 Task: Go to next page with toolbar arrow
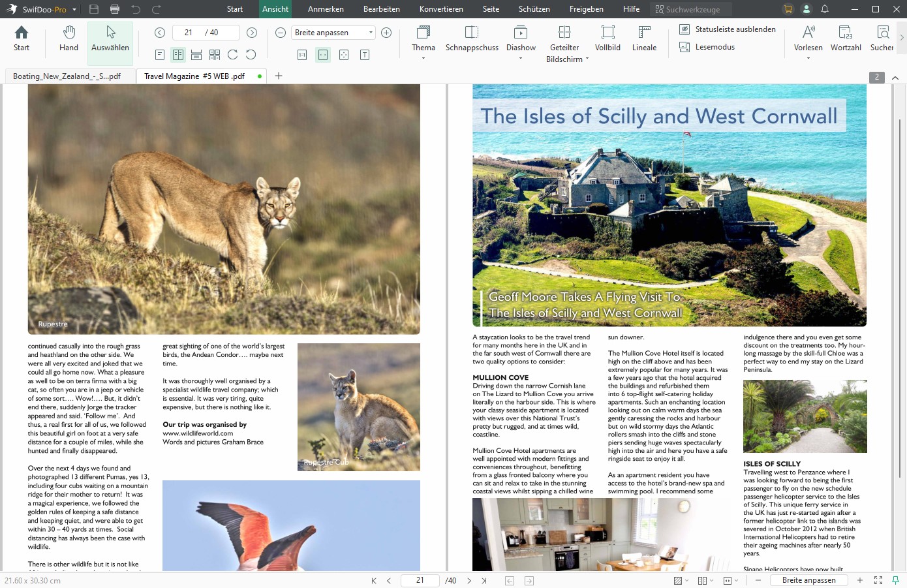pos(252,33)
